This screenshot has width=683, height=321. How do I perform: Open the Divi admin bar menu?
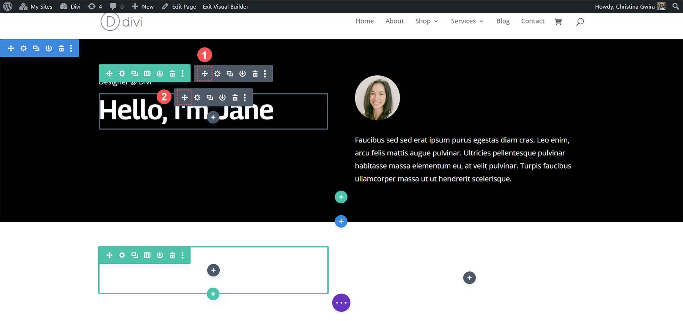coord(71,6)
